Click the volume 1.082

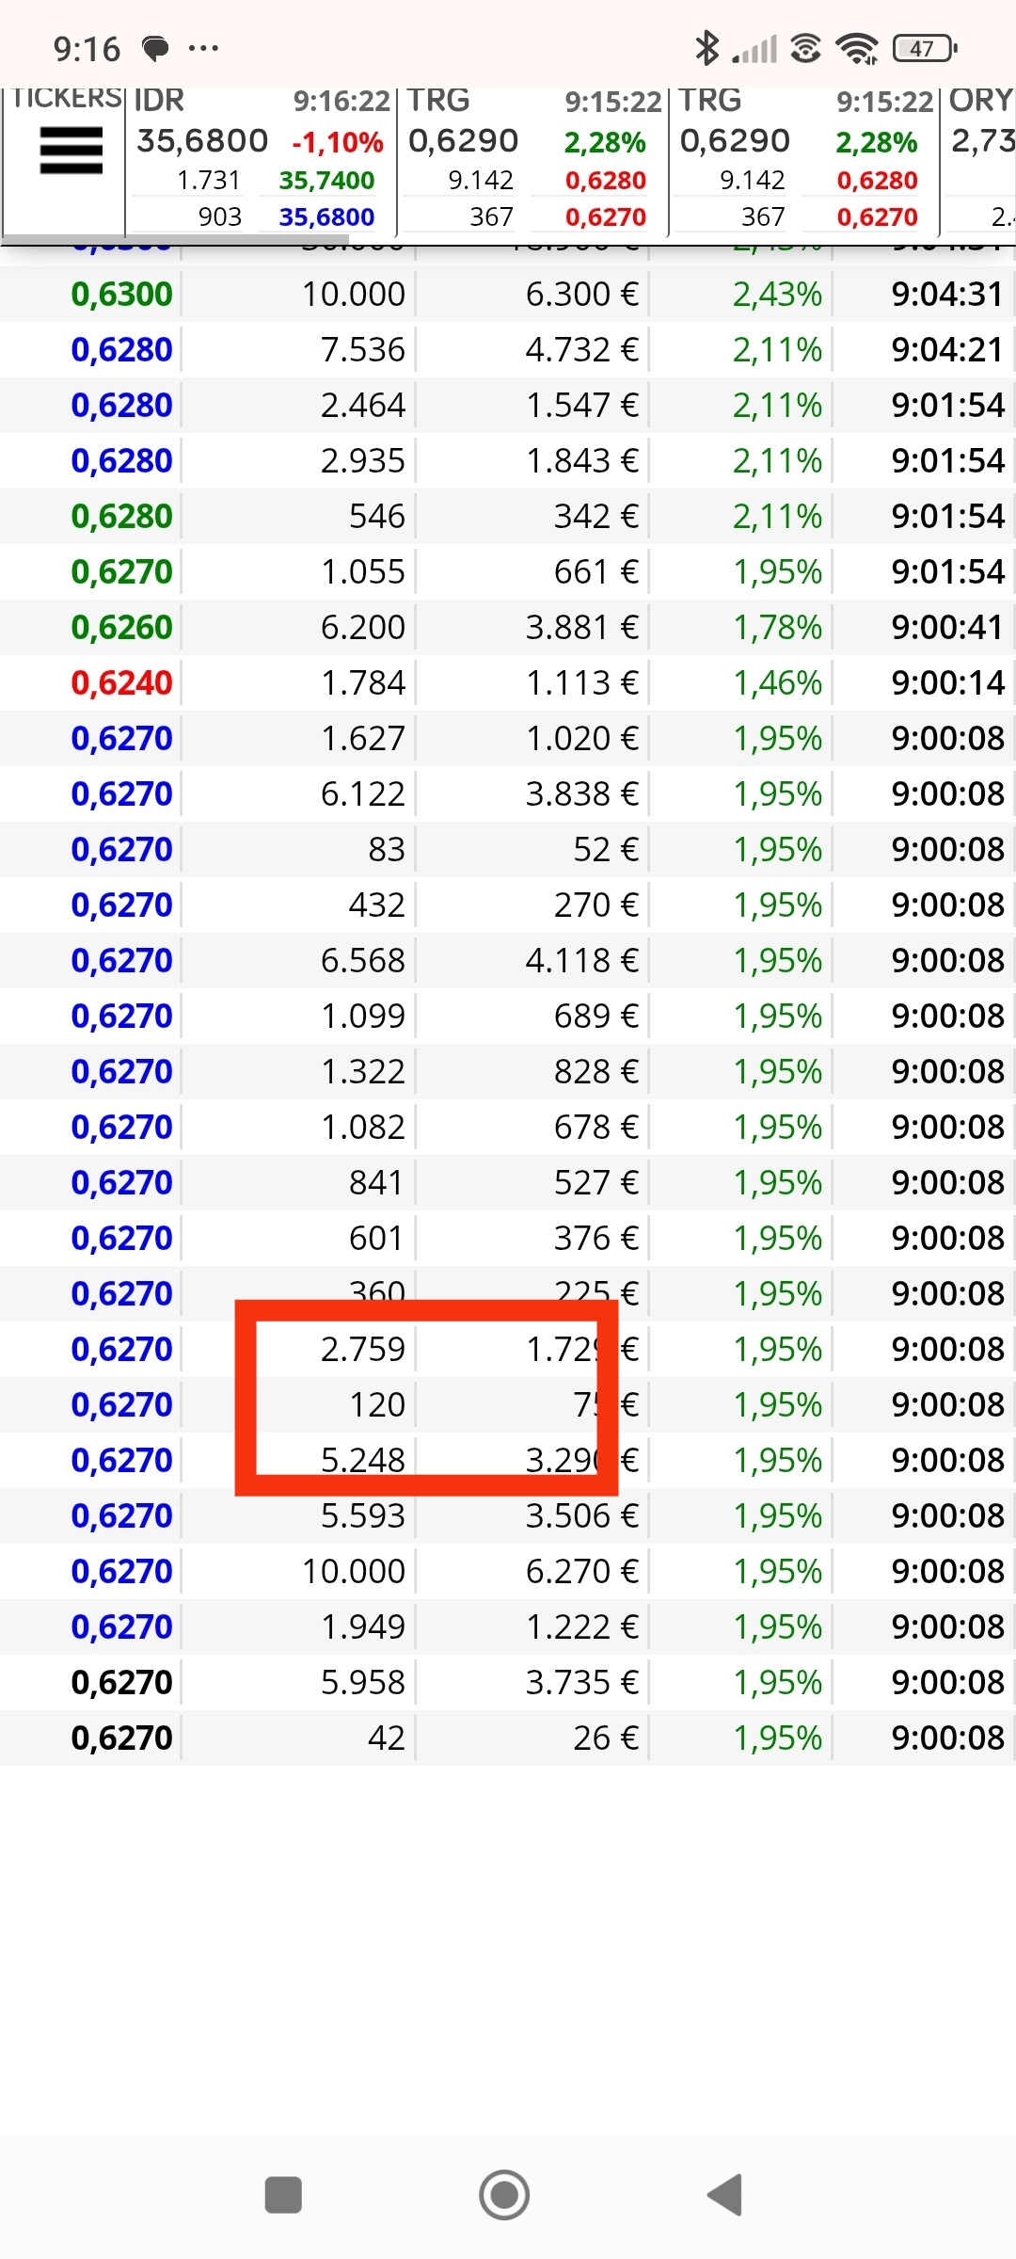pos(363,1128)
